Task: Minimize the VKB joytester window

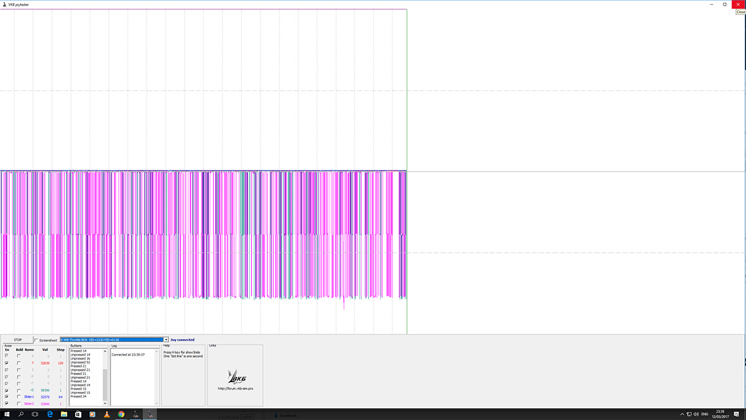Action: [711, 4]
